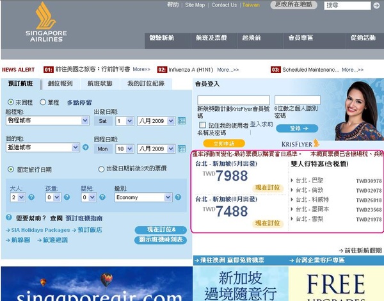Switch to the 劃位報到 tab
This screenshot has width=384, height=301.
(x=60, y=84)
